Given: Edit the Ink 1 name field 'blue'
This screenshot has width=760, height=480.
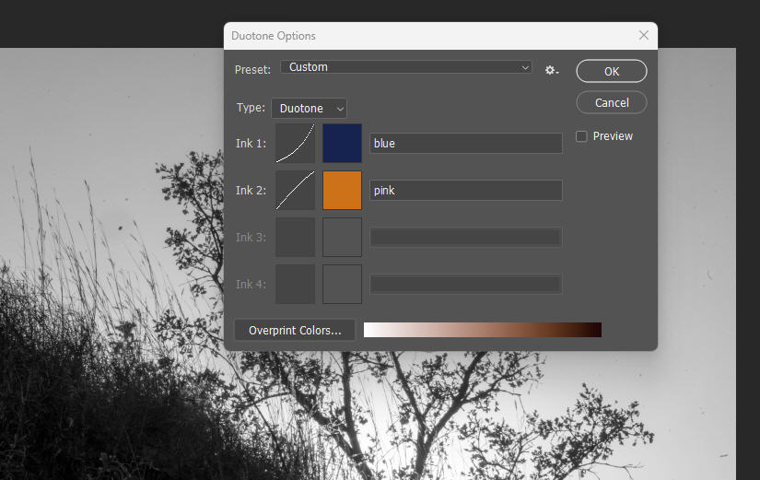Looking at the screenshot, I should click(466, 143).
